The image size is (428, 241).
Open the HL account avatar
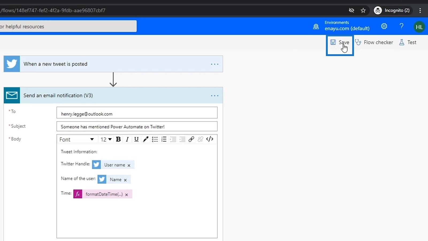419,27
